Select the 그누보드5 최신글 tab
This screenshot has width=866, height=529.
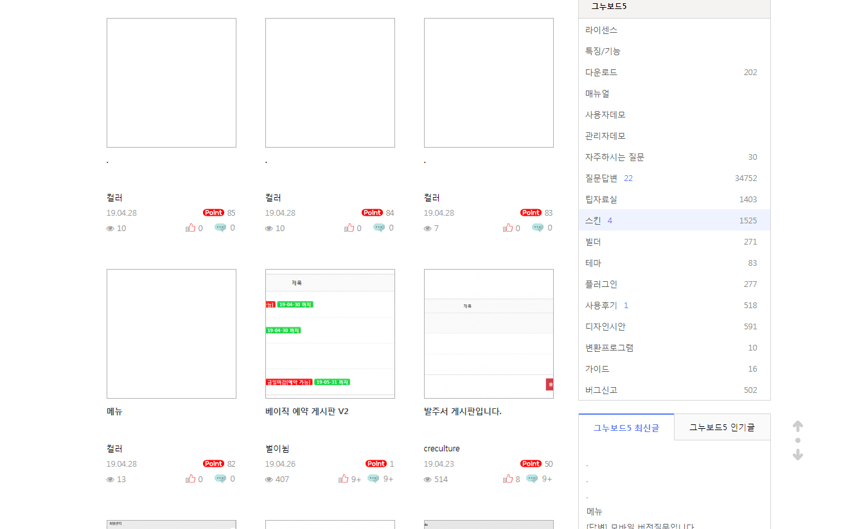point(626,428)
